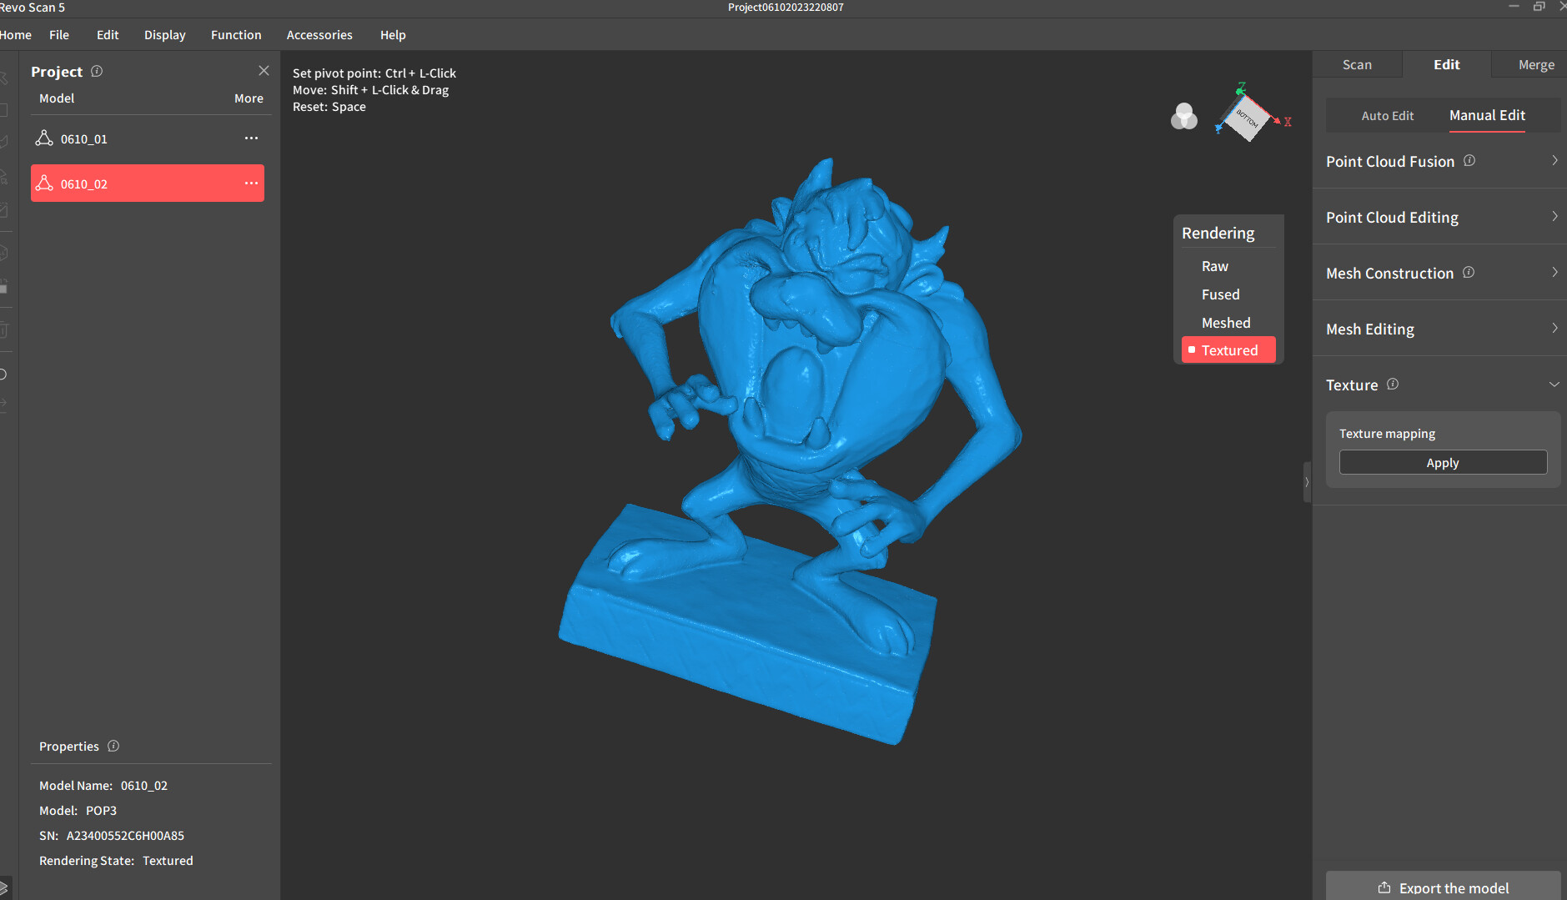Open the Display menu
The width and height of the screenshot is (1567, 900).
click(x=165, y=35)
